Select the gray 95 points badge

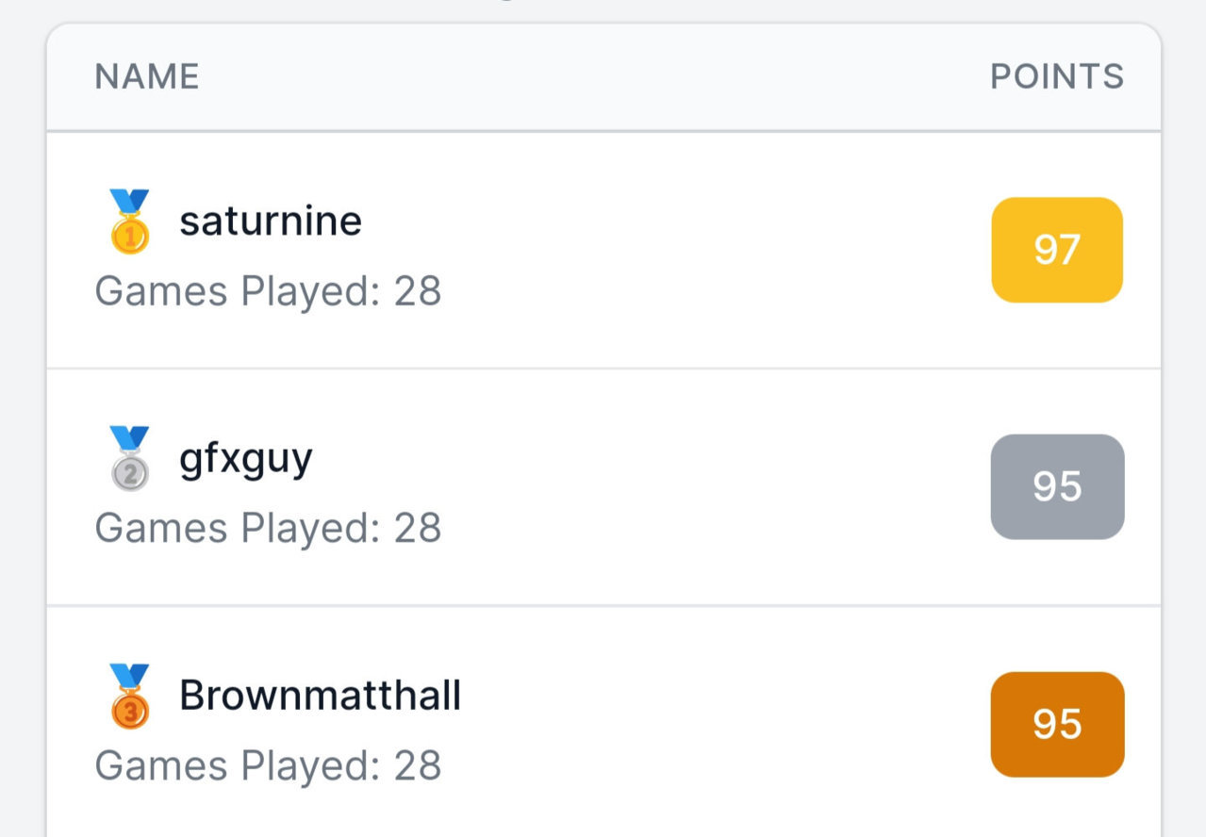click(x=1057, y=486)
